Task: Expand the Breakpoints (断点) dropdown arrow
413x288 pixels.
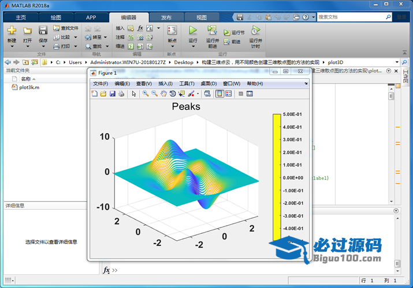Action: 173,47
